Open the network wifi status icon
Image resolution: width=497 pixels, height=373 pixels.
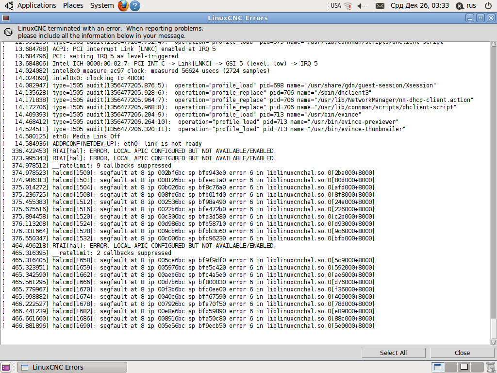[x=348, y=6]
